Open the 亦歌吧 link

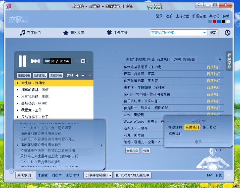tap(214, 16)
